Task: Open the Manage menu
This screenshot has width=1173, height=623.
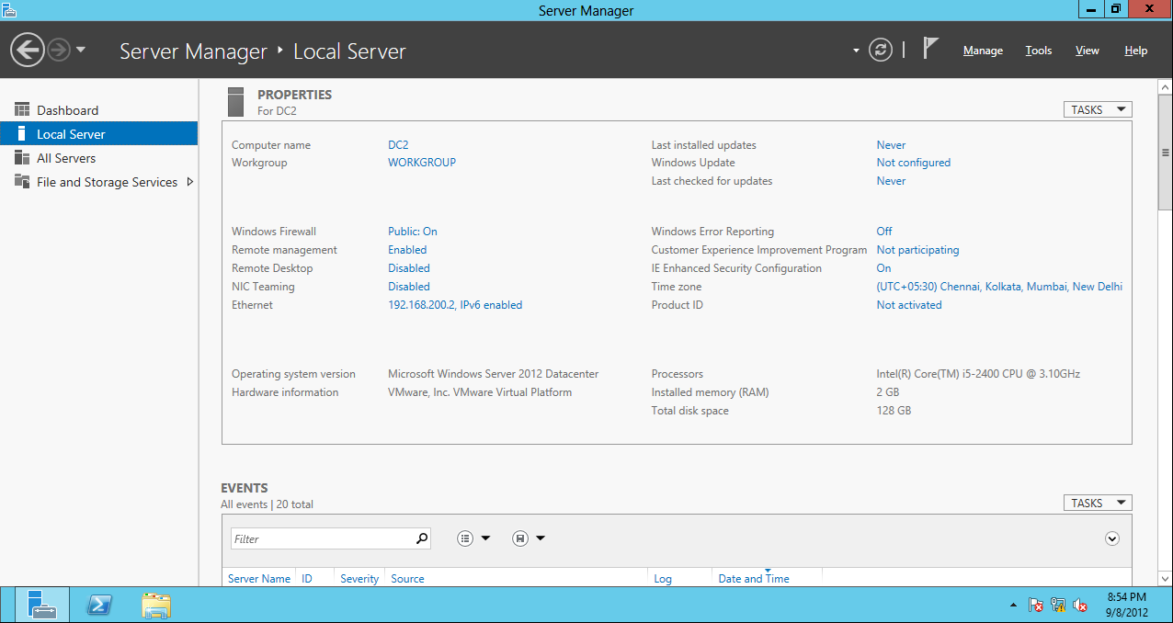Action: click(x=982, y=51)
